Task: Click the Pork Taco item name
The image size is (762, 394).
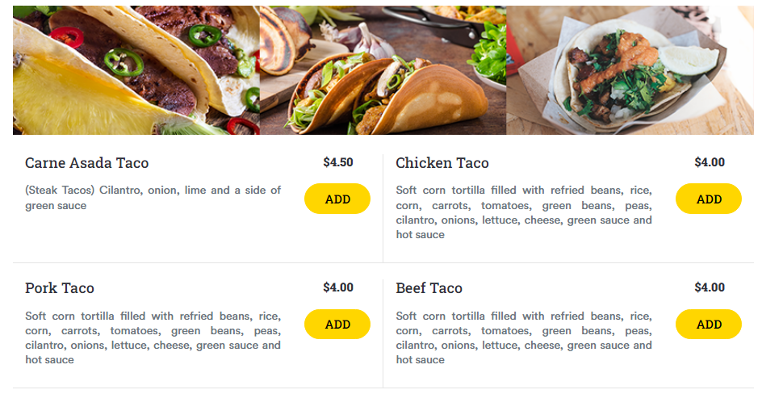Action: pyautogui.click(x=60, y=288)
